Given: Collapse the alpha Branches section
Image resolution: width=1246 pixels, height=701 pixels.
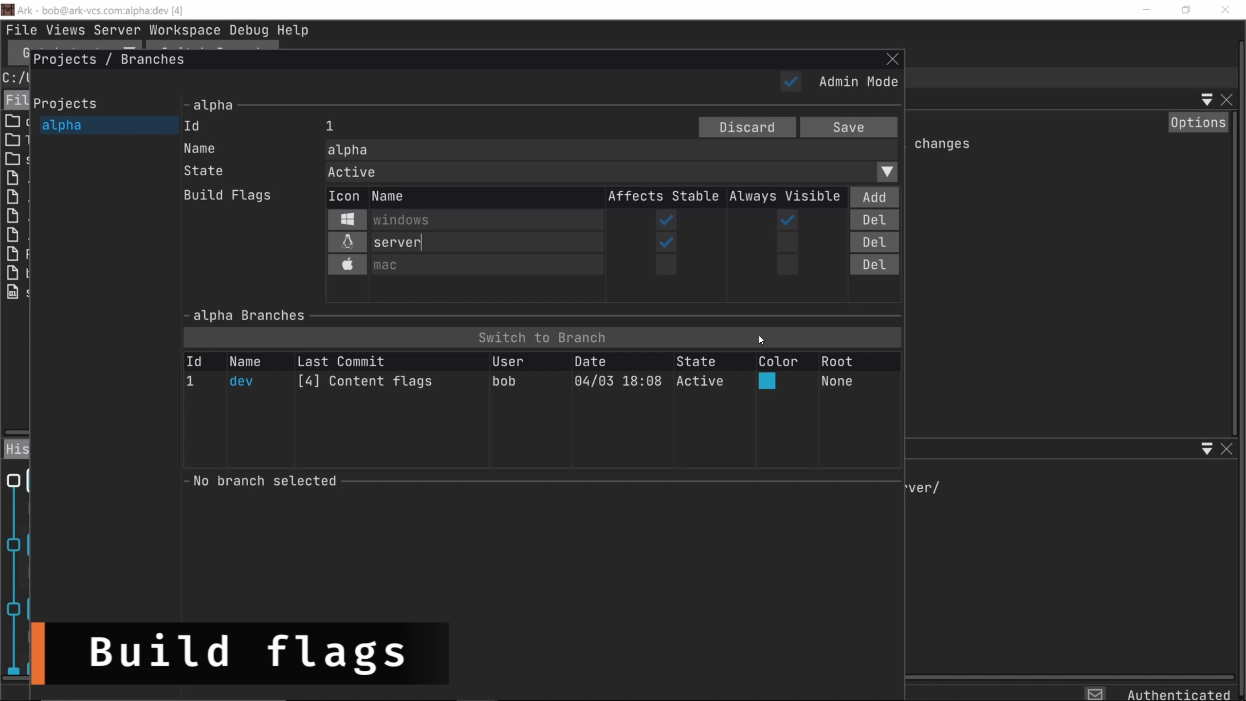Looking at the screenshot, I should pos(187,315).
